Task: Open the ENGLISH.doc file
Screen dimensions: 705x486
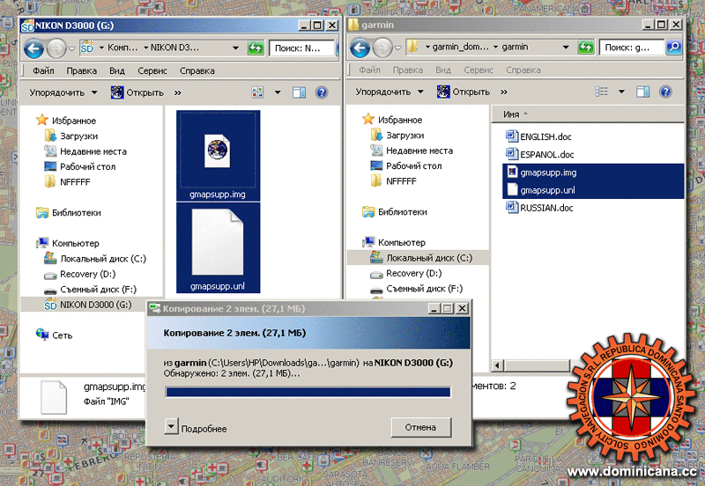Action: coord(546,136)
